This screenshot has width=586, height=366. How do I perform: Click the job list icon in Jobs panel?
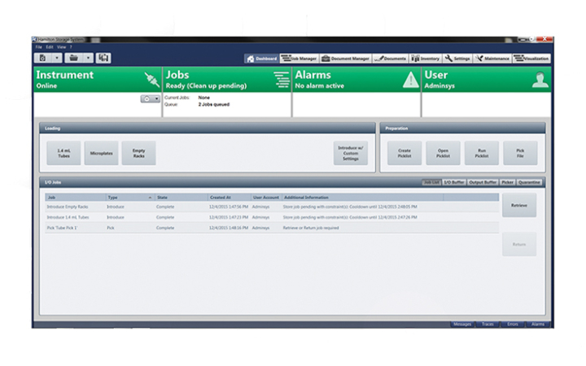tap(282, 80)
